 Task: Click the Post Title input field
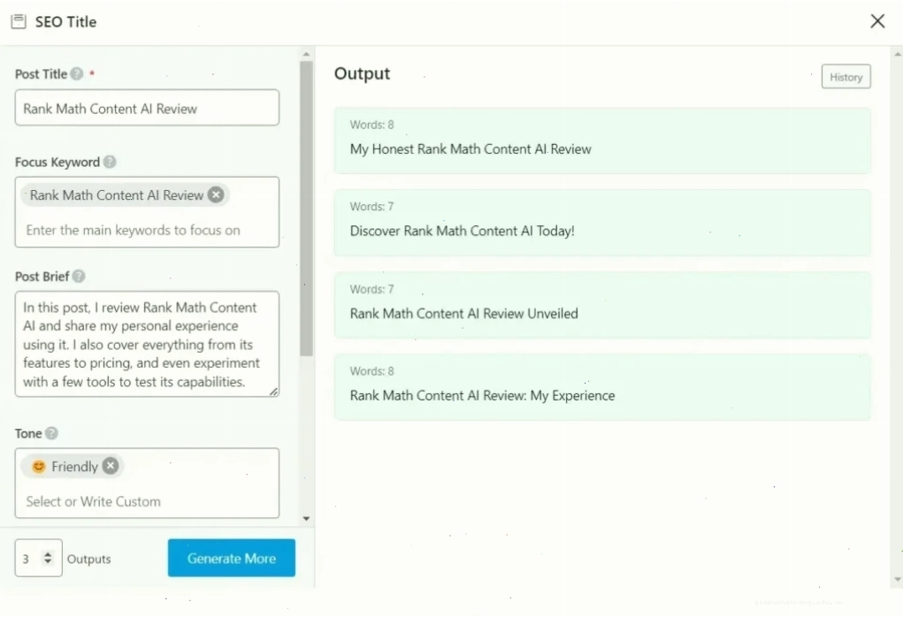tap(147, 108)
